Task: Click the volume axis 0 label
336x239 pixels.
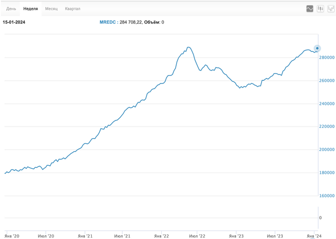Action: click(x=320, y=218)
